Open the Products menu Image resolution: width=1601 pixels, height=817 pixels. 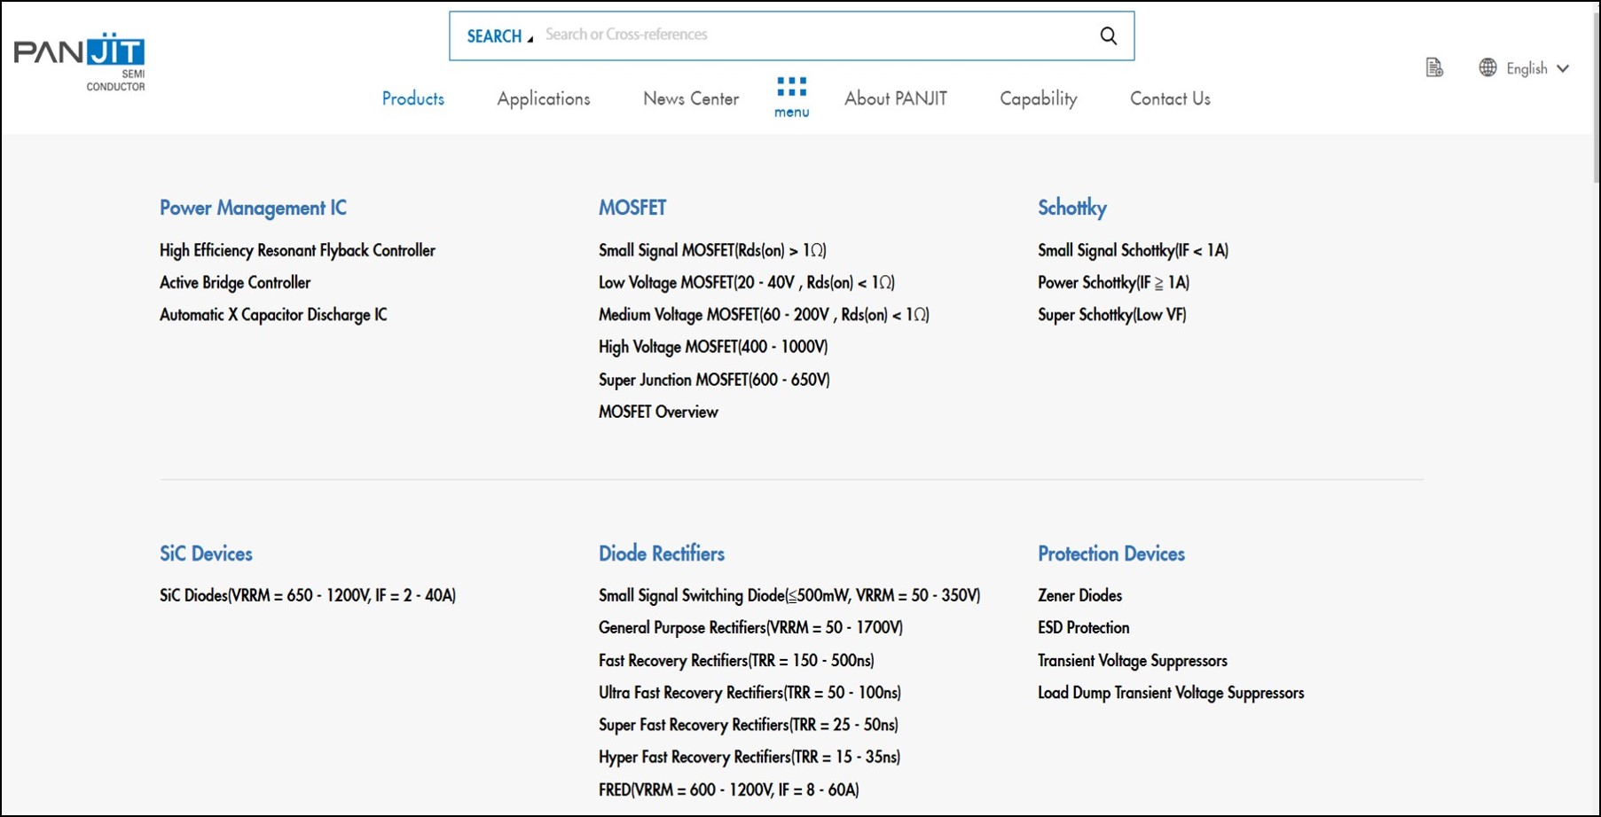(x=412, y=98)
